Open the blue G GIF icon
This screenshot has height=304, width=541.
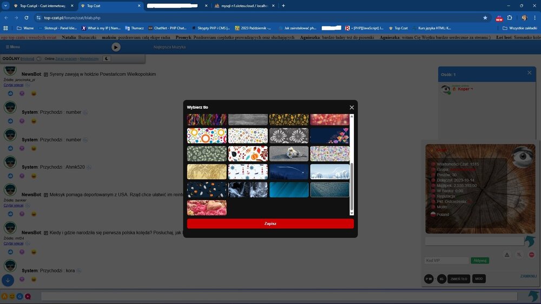pos(19,296)
